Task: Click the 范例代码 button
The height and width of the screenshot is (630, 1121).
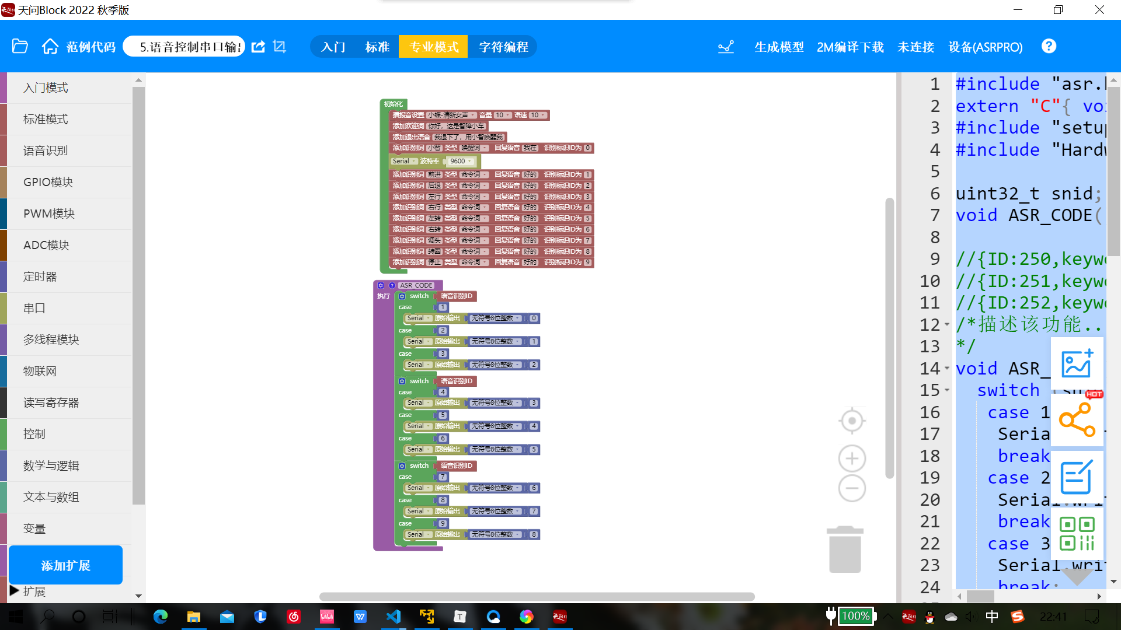Action: (x=91, y=47)
